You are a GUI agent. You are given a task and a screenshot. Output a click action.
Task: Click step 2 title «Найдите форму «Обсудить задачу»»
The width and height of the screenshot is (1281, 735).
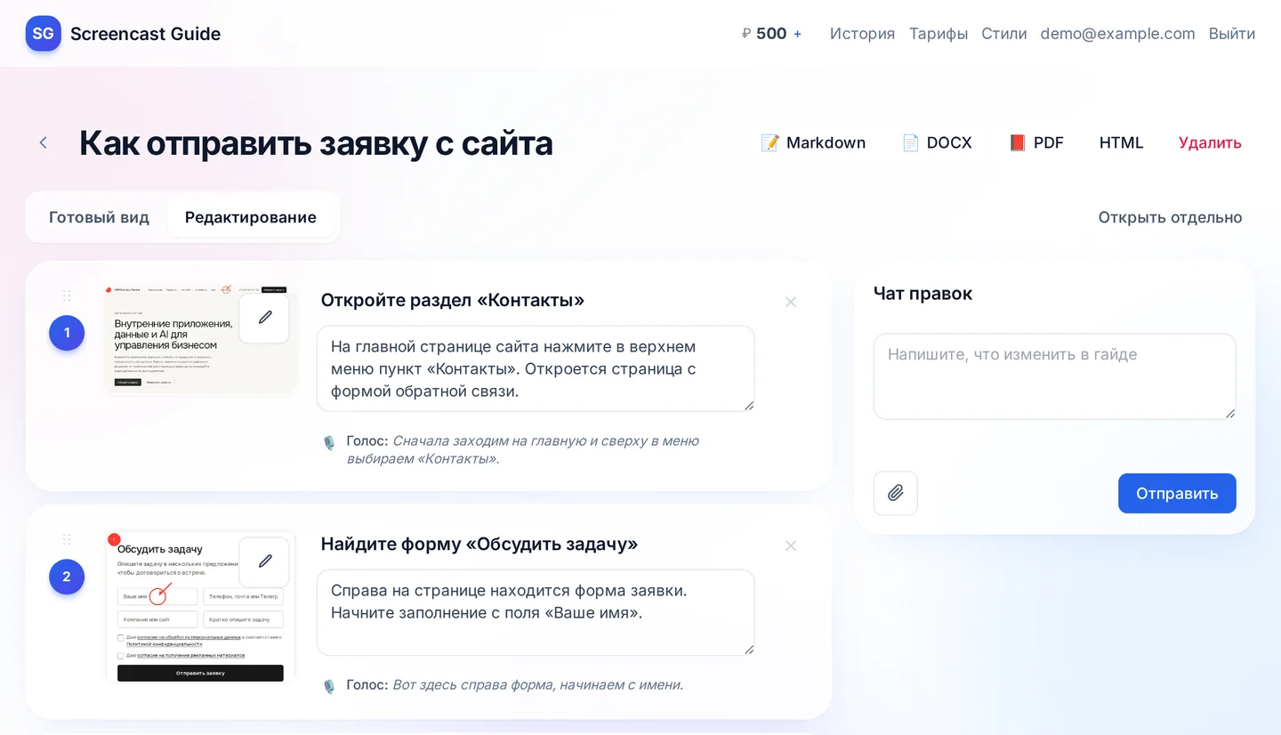coord(479,544)
